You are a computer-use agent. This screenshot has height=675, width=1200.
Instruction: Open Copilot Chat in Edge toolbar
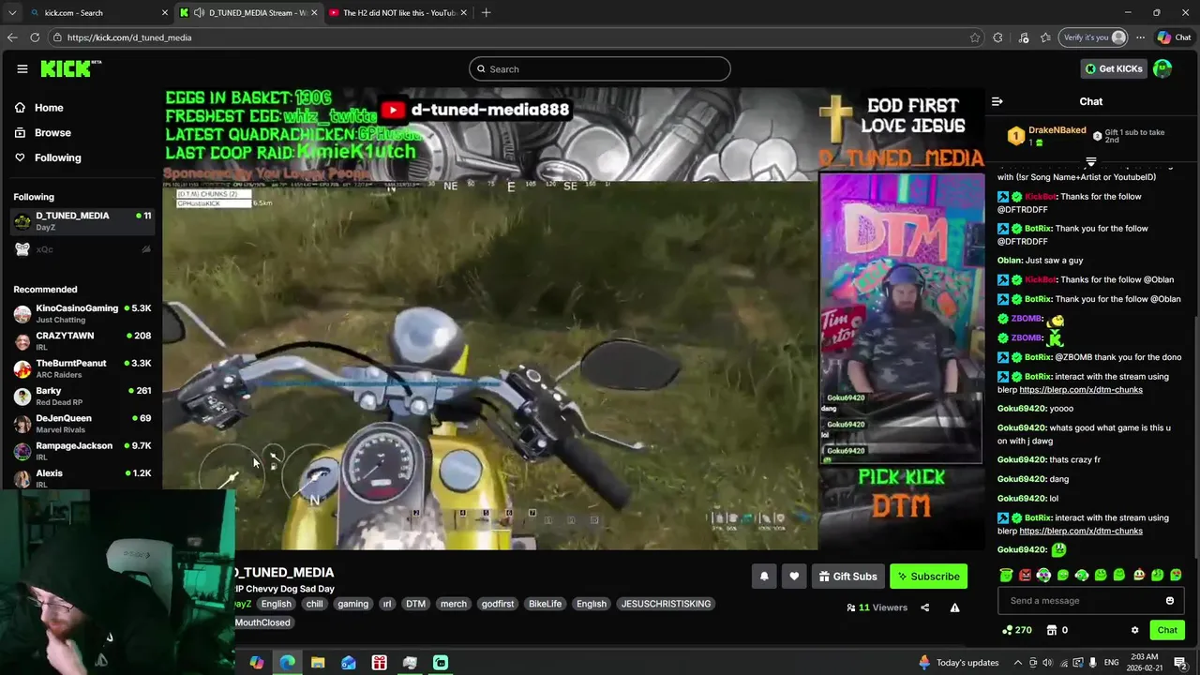pos(1175,37)
